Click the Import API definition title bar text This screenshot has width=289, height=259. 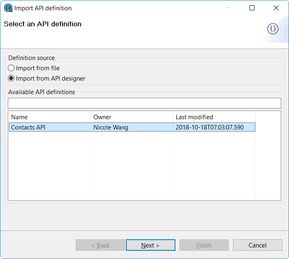(x=43, y=8)
